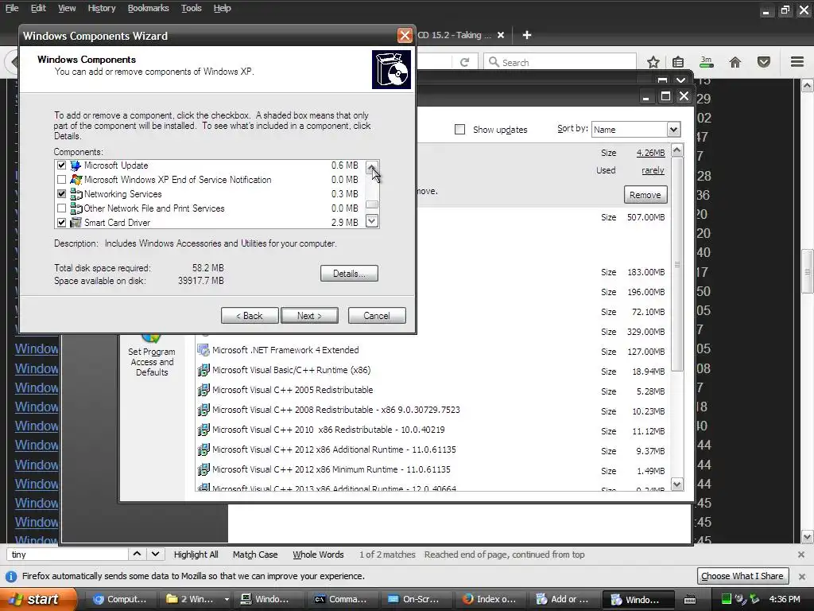The height and width of the screenshot is (611, 814).
Task: Click the Firefox Search box
Action: pyautogui.click(x=560, y=62)
